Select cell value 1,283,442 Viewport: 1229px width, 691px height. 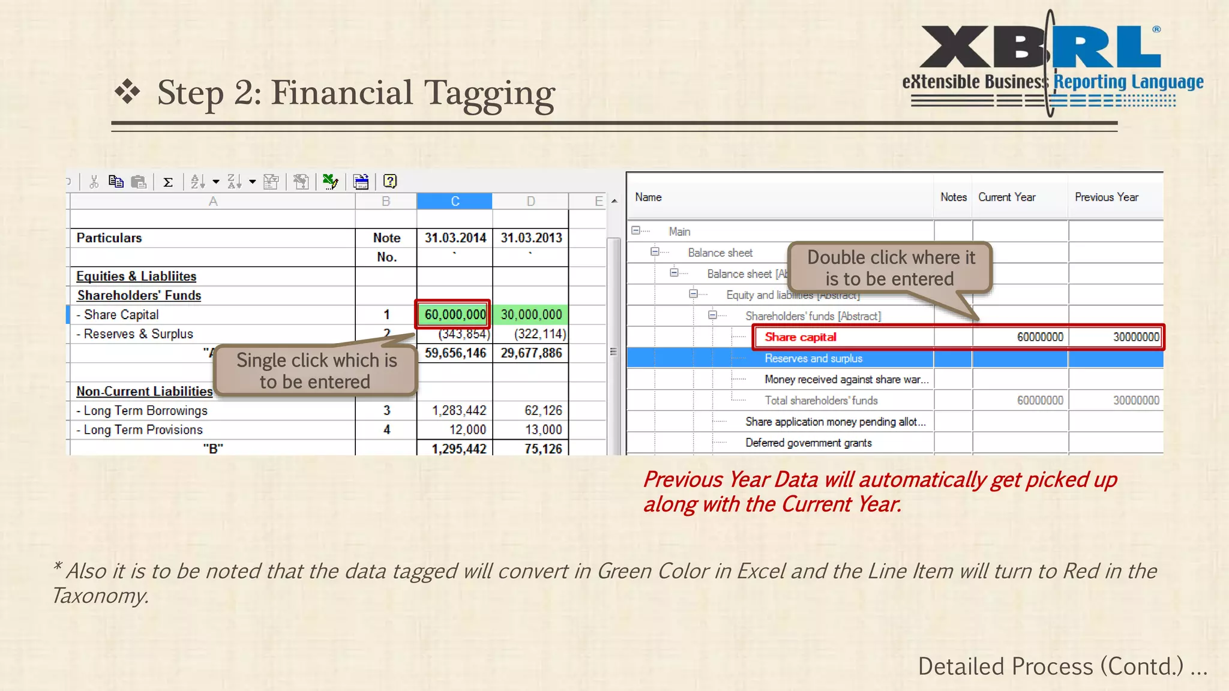click(x=454, y=410)
